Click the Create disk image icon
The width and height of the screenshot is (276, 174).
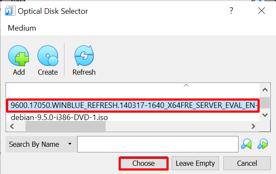pyautogui.click(x=47, y=56)
